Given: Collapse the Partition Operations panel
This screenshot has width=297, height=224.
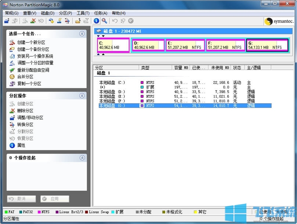Looking at the screenshot, I should (x=82, y=96).
